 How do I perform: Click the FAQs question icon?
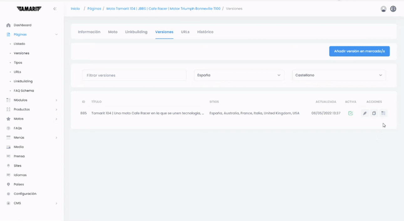(8, 128)
